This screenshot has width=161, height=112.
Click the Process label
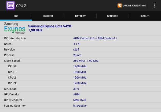9,55
